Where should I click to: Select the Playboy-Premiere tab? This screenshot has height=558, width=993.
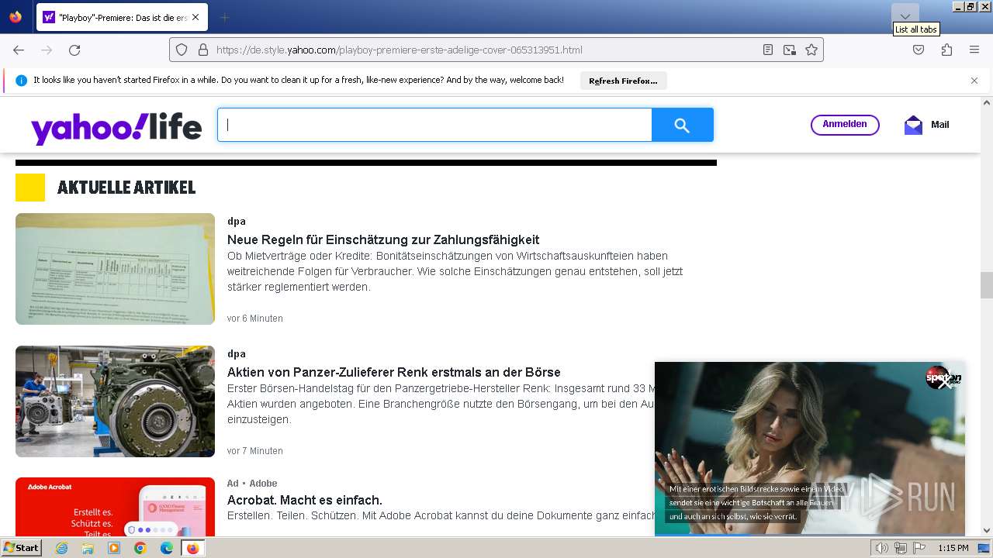(x=122, y=17)
